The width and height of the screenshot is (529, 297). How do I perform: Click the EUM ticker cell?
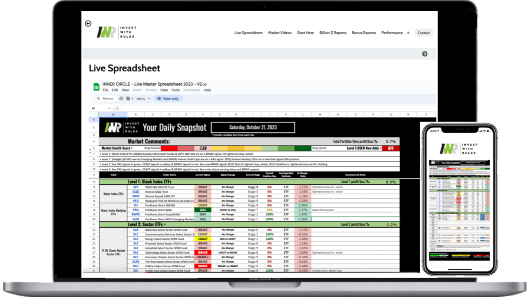tap(136, 219)
